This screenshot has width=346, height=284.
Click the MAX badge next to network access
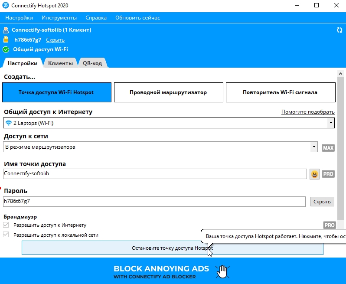[328, 148]
